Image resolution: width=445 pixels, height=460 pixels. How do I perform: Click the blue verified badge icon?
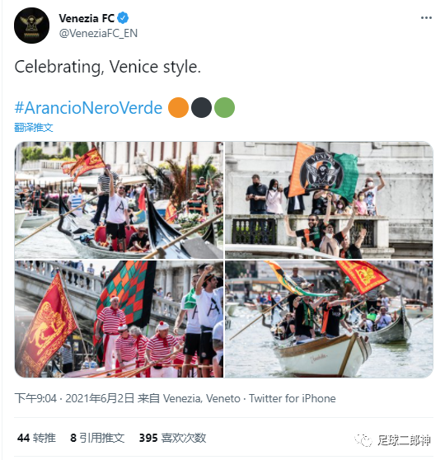[x=123, y=18]
